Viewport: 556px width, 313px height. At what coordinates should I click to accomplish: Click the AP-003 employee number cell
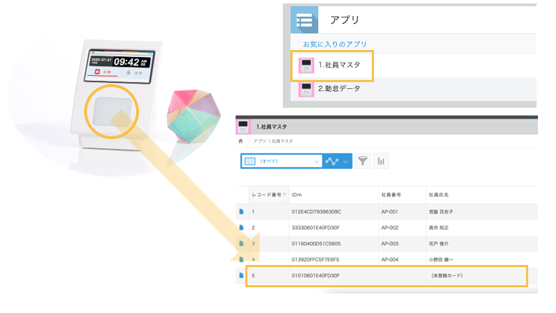pyautogui.click(x=391, y=243)
